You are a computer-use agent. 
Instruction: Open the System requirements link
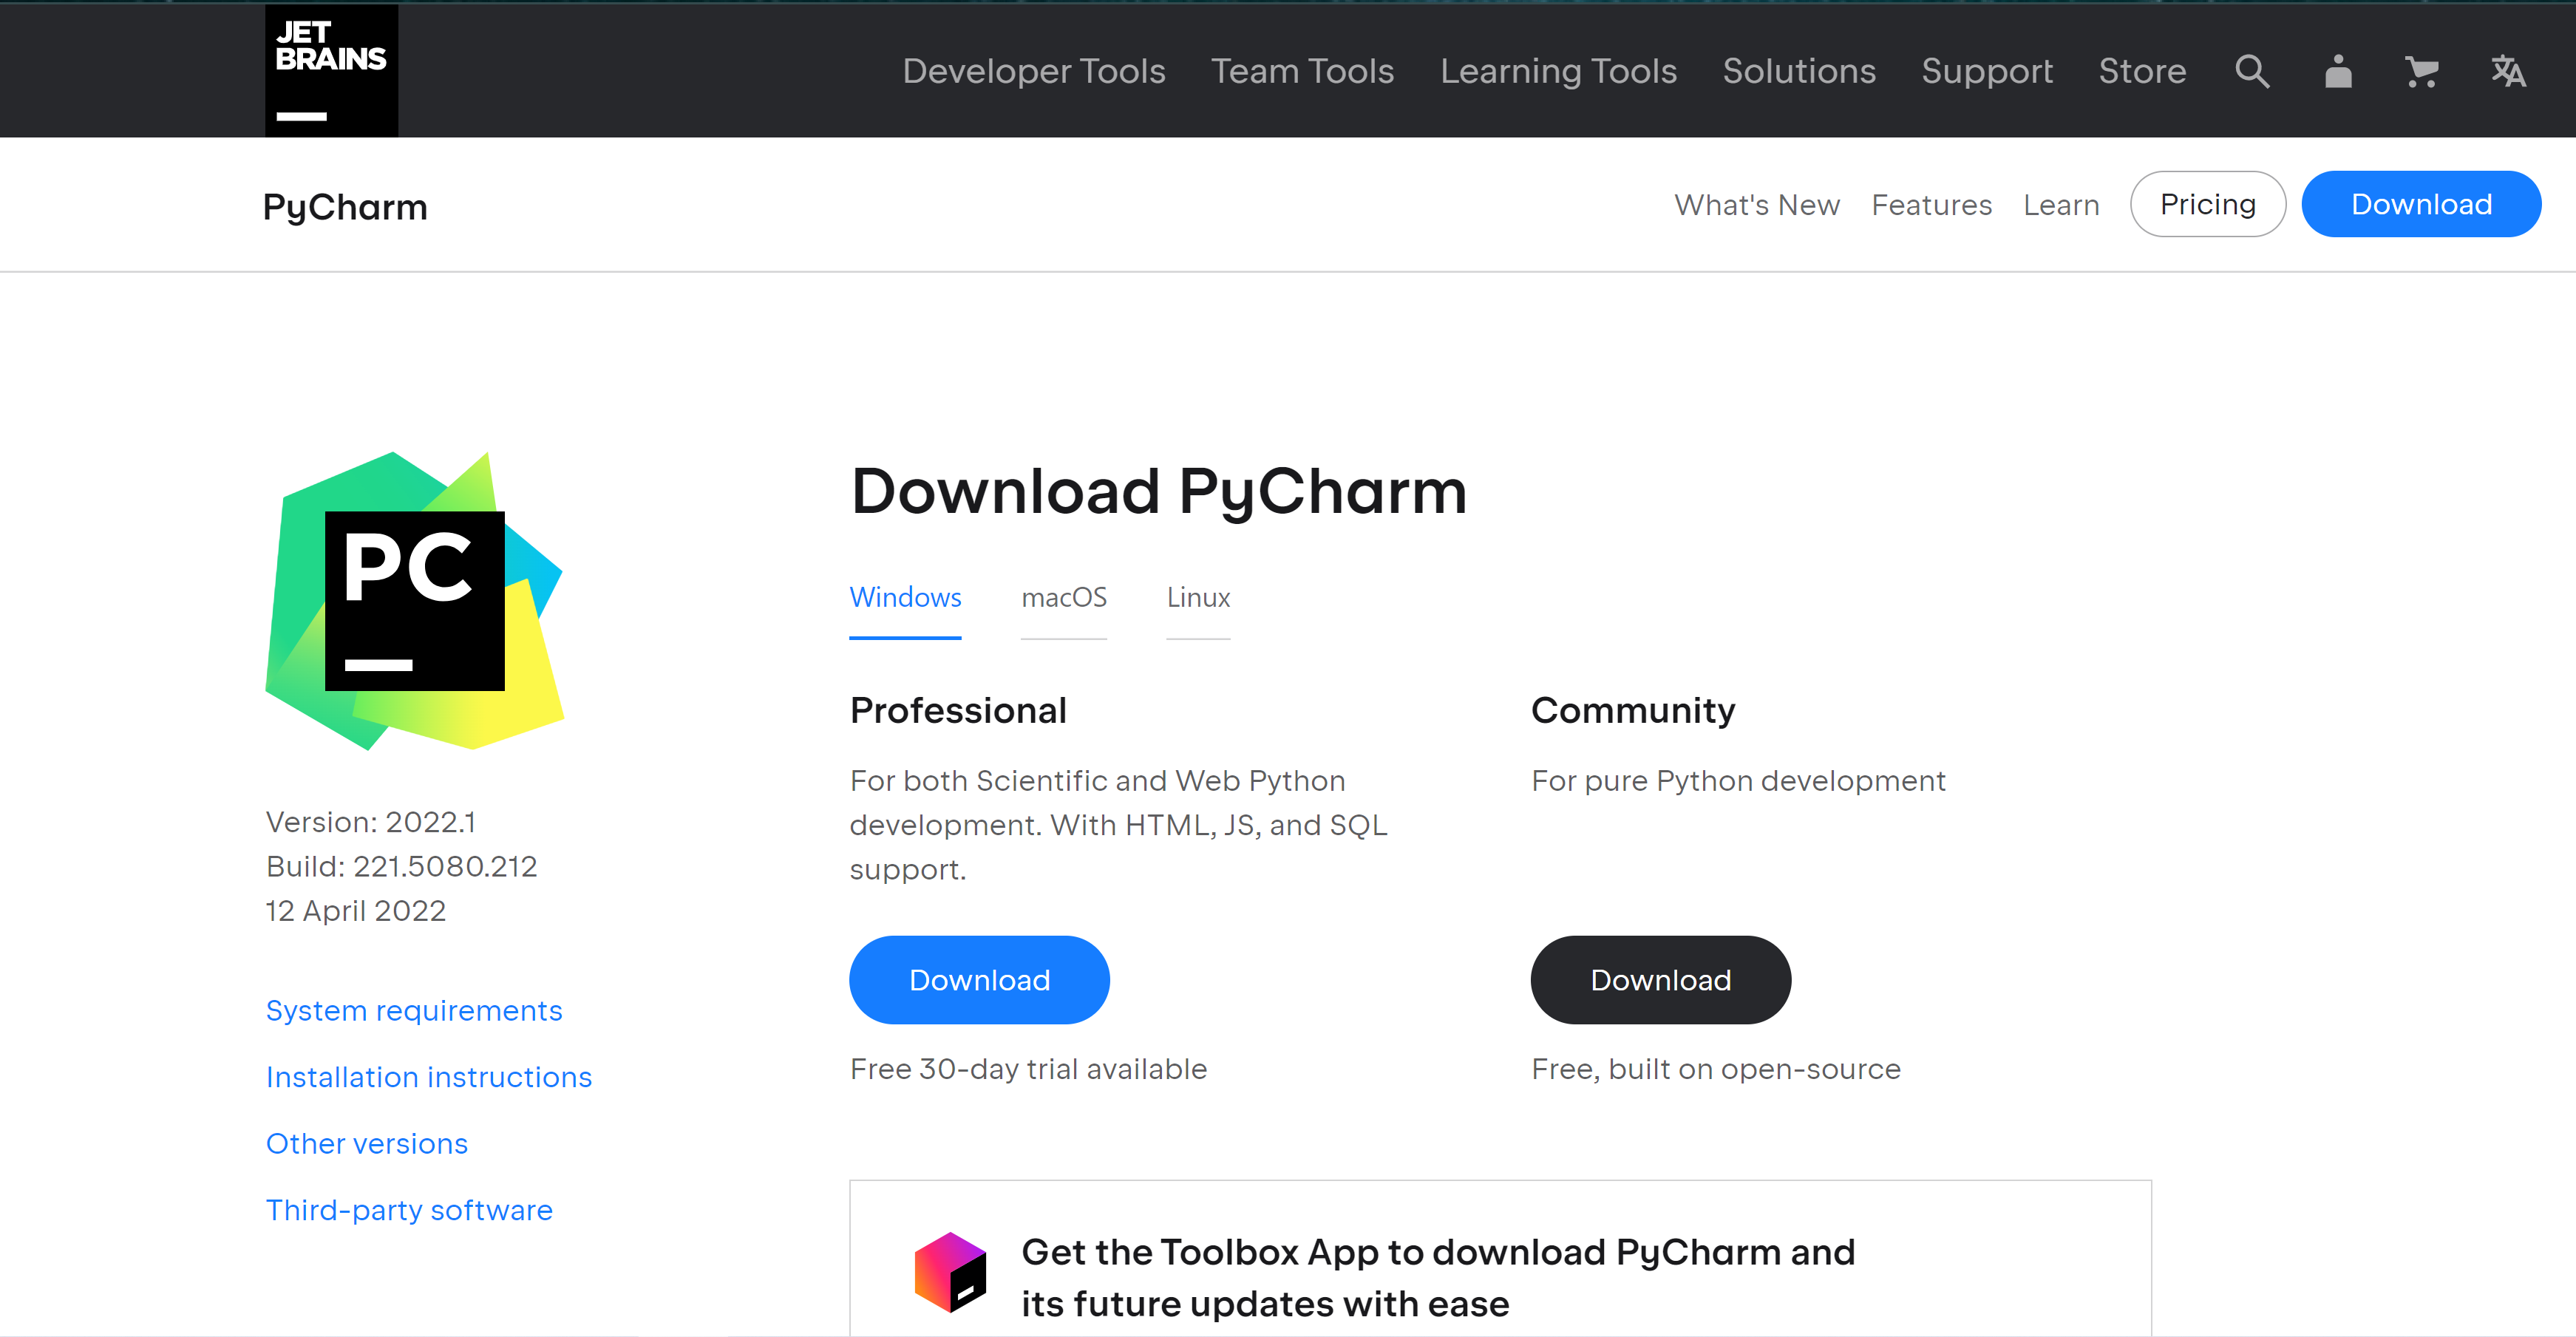[414, 1010]
